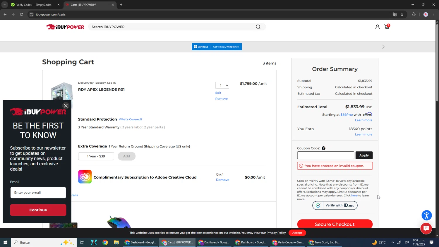
Task: Click the Search iBUYPOWER field
Action: click(x=173, y=27)
